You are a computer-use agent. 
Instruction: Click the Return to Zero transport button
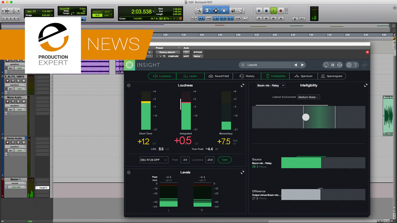tap(259, 19)
